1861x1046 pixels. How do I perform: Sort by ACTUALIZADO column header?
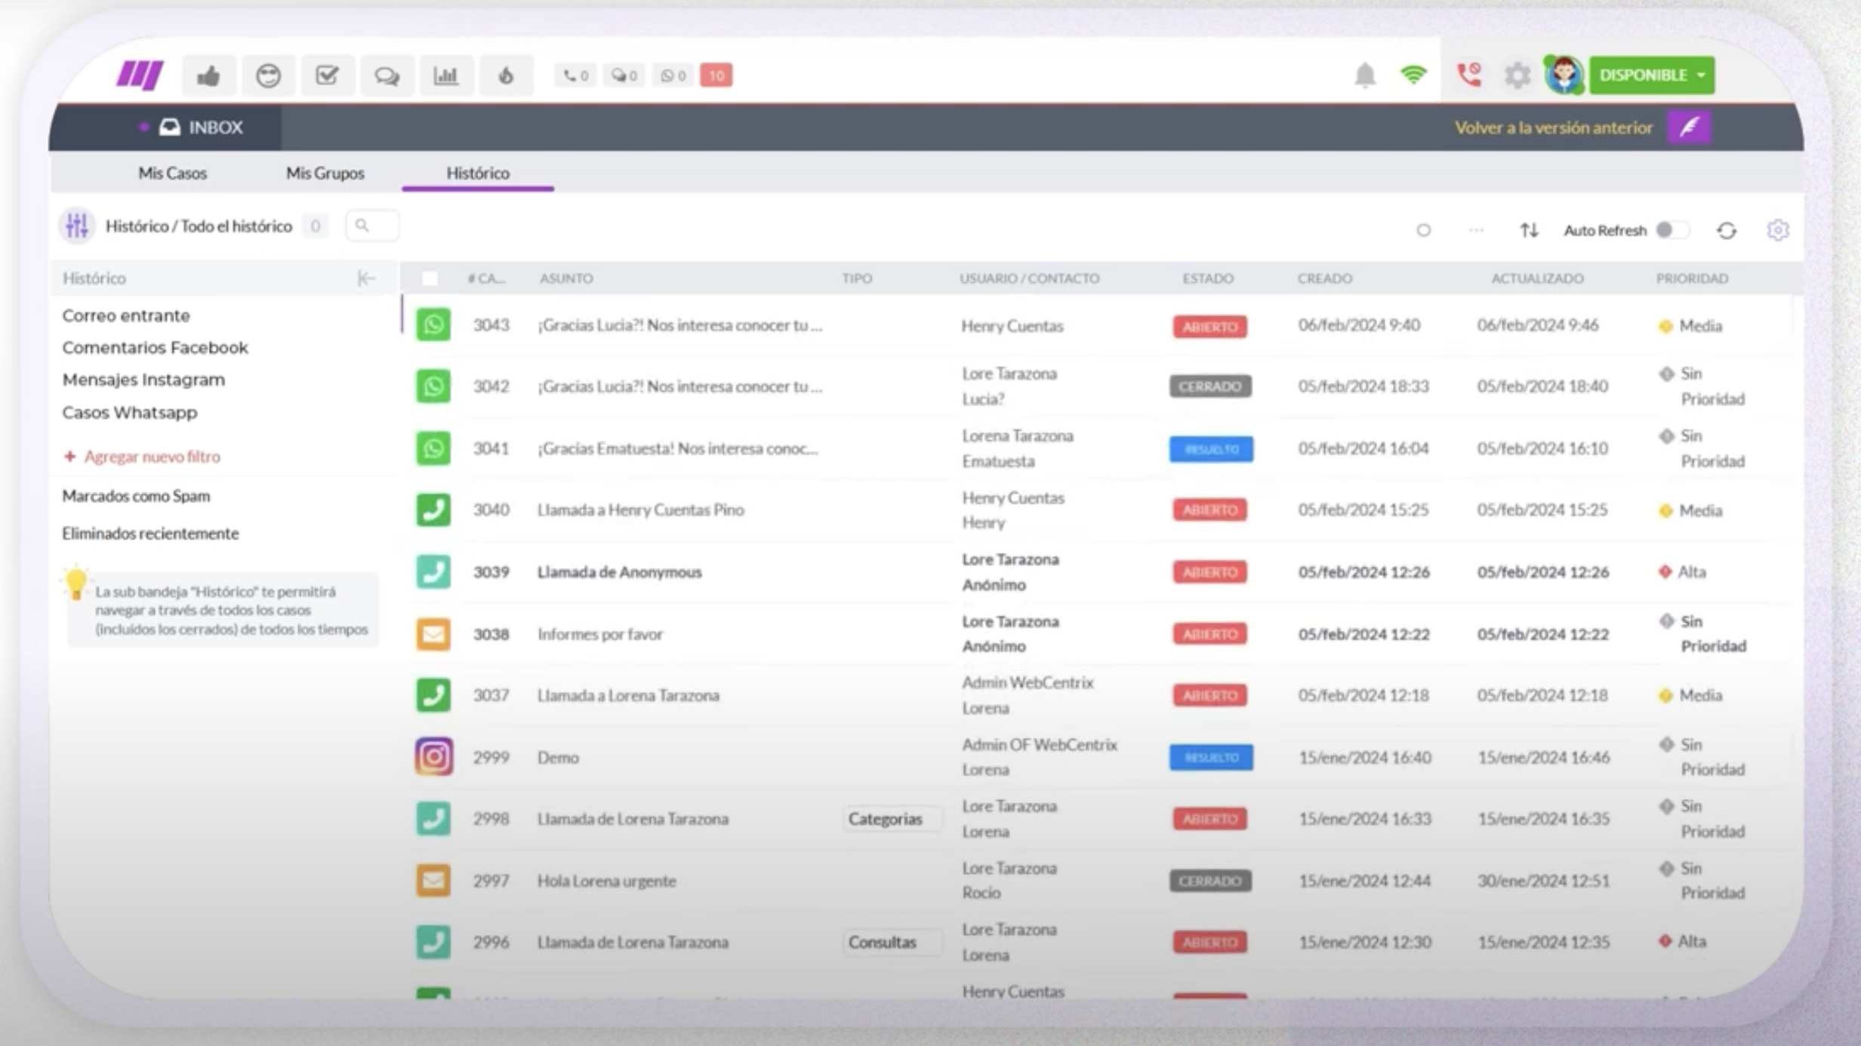[1537, 278]
